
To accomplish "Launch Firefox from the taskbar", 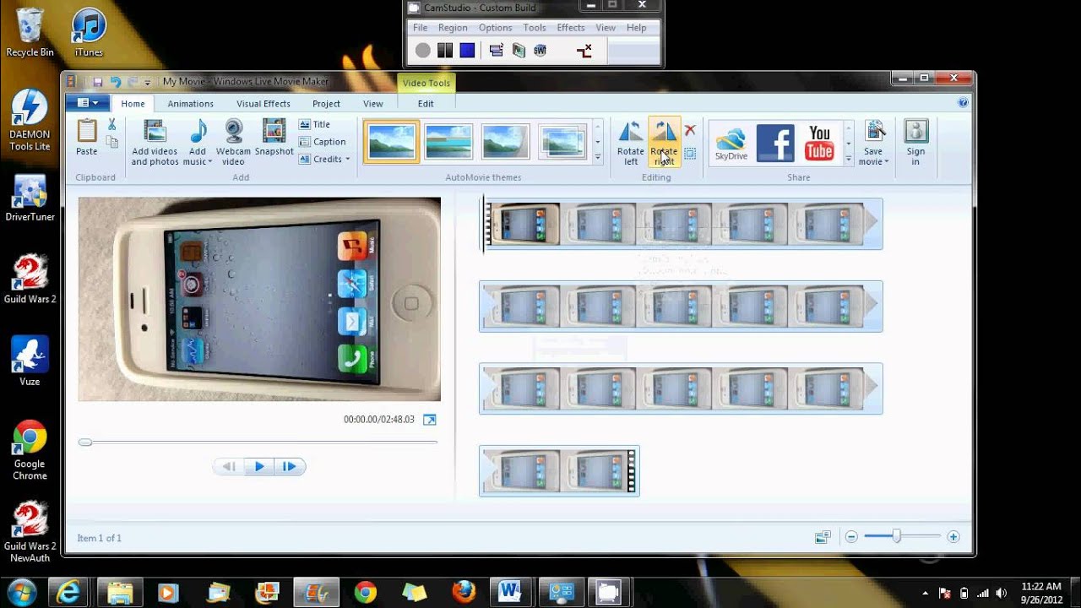I will point(463,592).
